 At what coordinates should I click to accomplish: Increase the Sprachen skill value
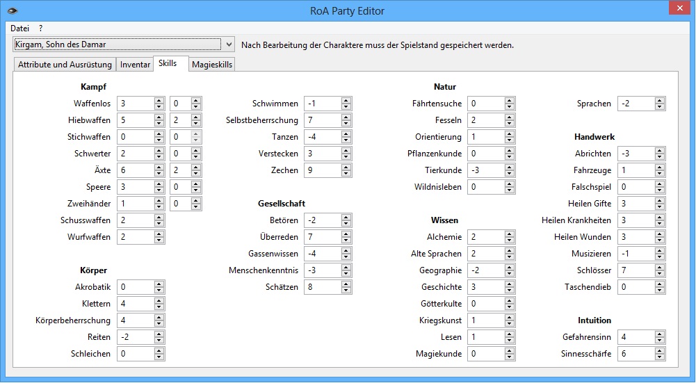660,101
